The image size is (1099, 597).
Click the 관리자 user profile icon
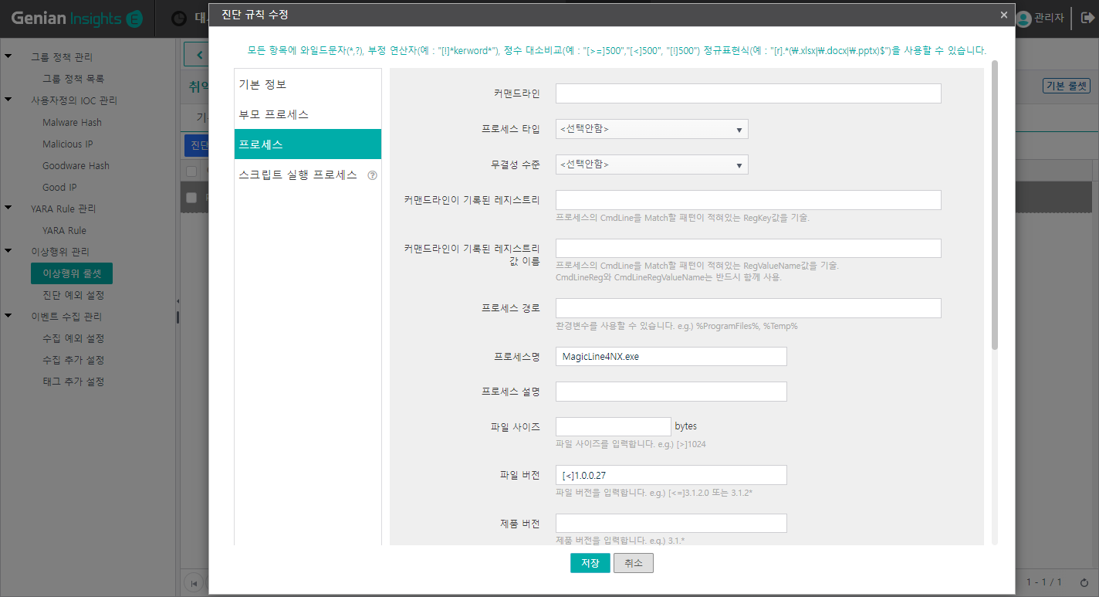1023,18
